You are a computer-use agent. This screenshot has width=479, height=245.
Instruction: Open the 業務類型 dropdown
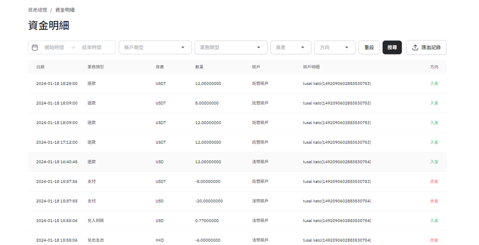[x=231, y=47]
